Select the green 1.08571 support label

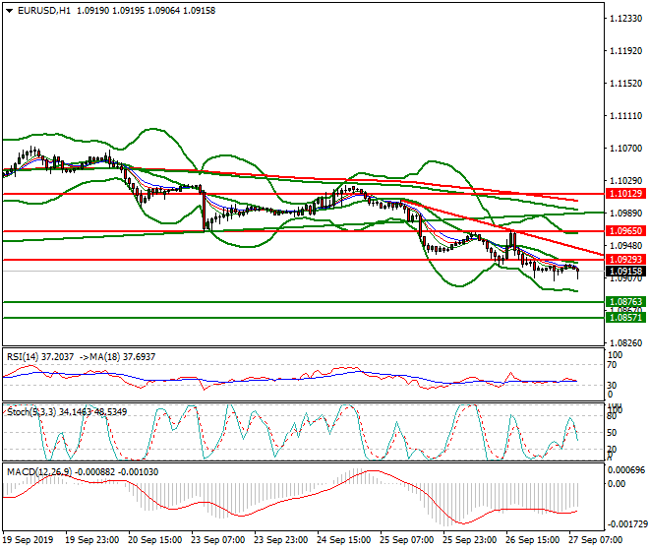[x=625, y=318]
